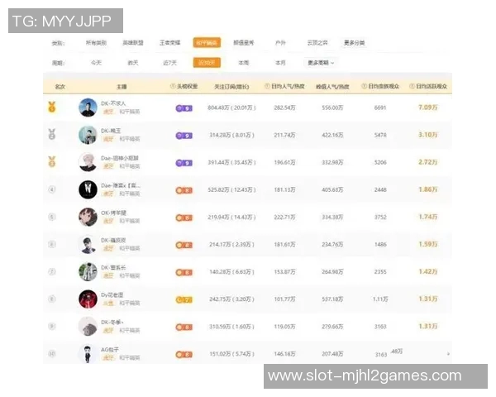Click the purple weight 9 badge in the 314.28万 row
This screenshot has height=397, width=496.
184,136
